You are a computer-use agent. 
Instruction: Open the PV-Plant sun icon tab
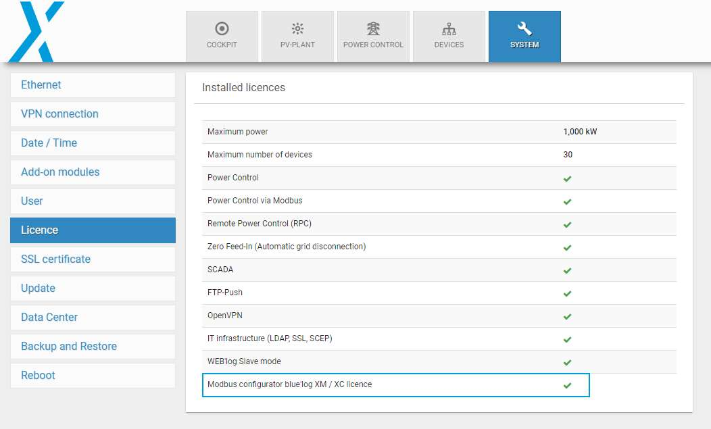[297, 36]
